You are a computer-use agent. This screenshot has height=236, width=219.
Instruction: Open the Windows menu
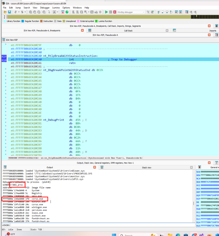[x=77, y=8]
